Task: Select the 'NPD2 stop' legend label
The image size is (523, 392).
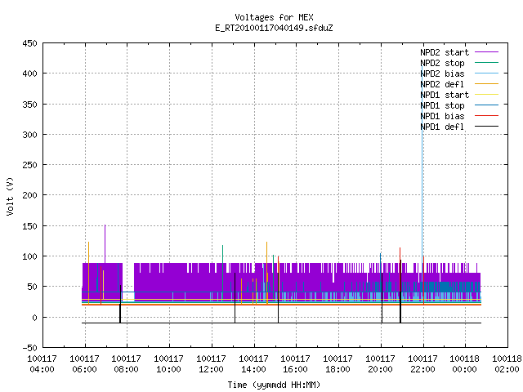Action: 442,63
